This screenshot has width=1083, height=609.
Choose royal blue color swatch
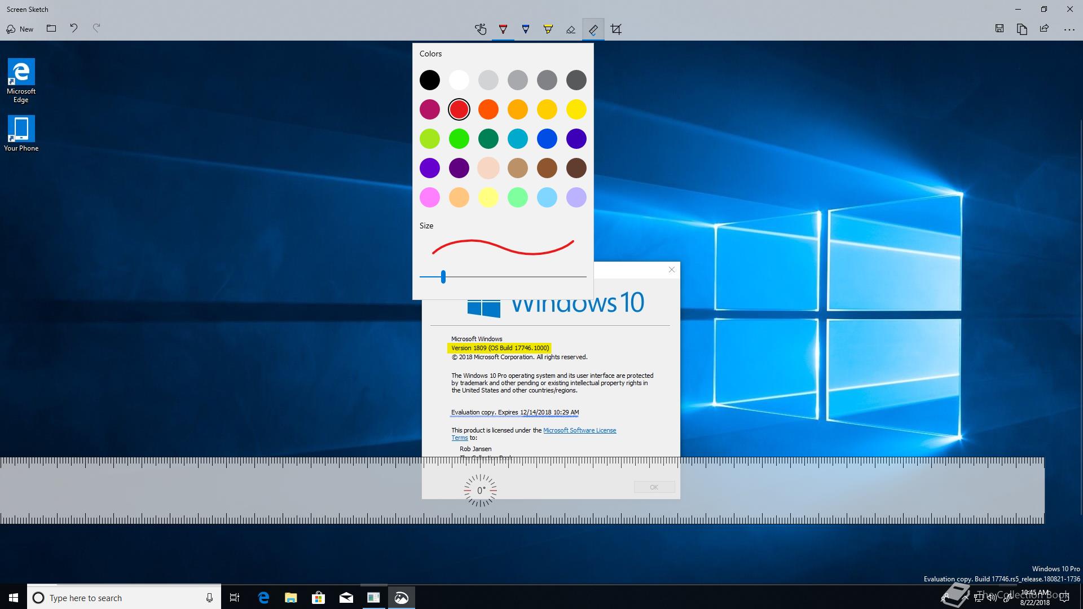coord(547,139)
